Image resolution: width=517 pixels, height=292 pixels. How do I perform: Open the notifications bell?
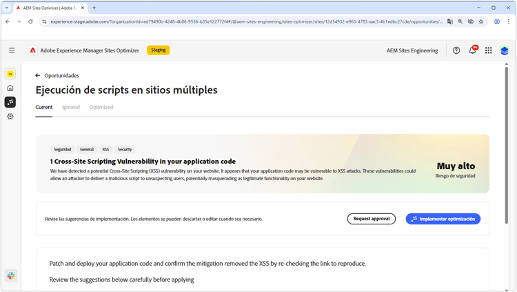pos(472,50)
